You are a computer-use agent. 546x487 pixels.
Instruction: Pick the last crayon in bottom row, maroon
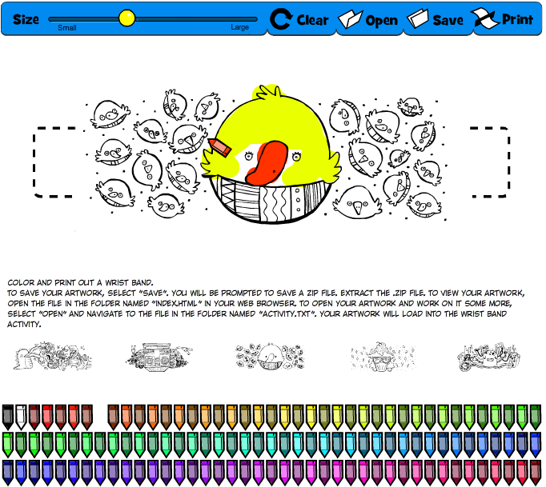coord(536,473)
